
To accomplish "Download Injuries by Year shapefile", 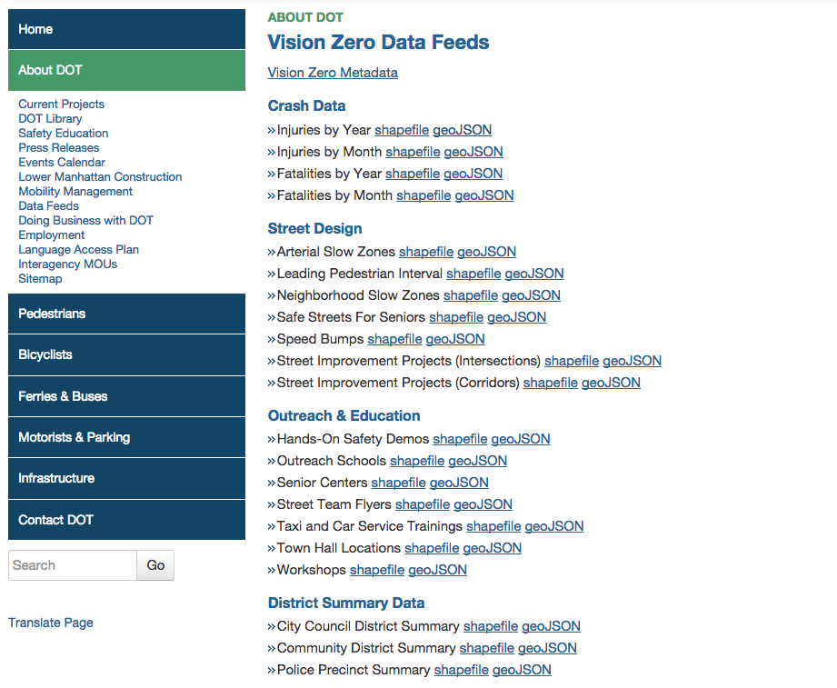I will pyautogui.click(x=402, y=130).
